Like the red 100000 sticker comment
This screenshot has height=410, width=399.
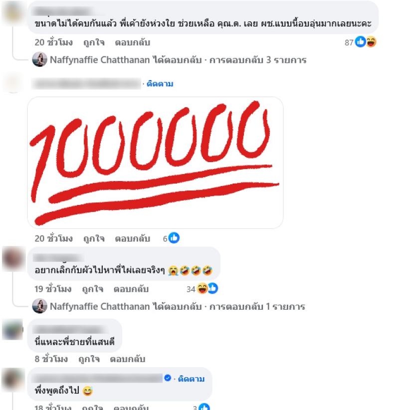coord(94,238)
